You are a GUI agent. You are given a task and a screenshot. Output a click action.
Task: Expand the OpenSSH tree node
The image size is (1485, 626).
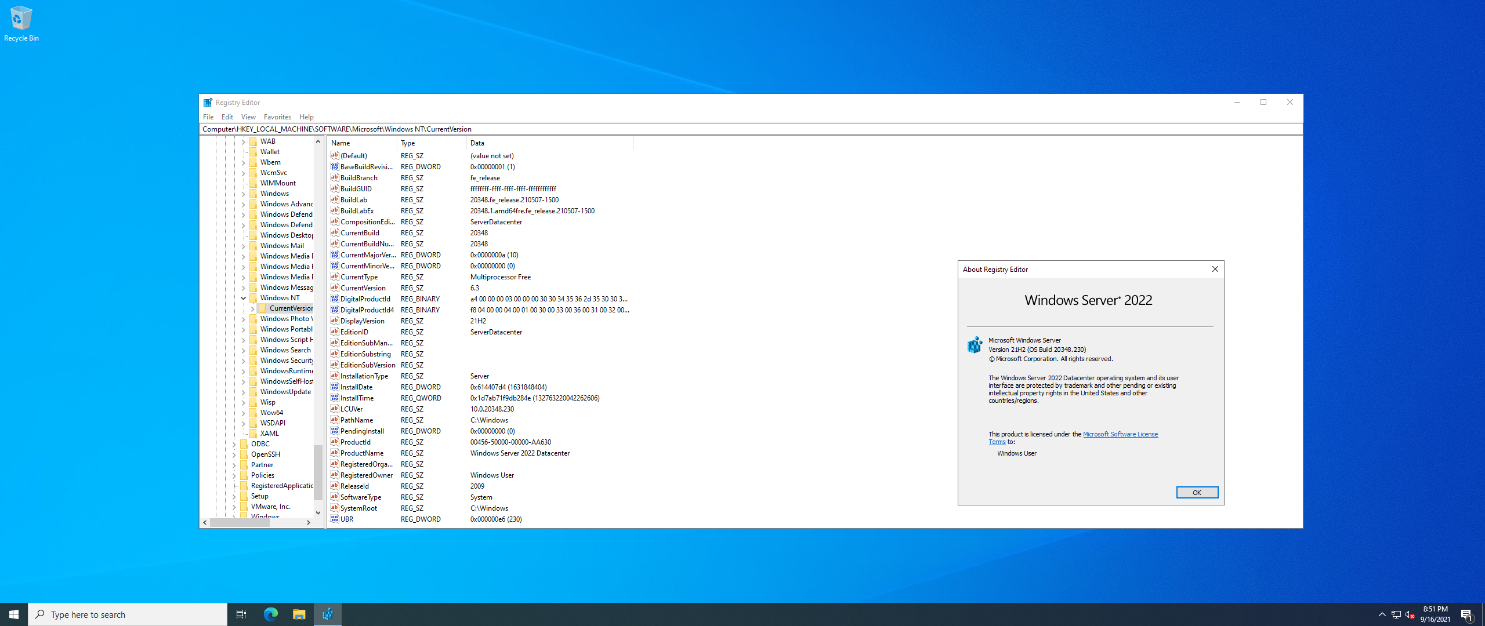pos(234,454)
